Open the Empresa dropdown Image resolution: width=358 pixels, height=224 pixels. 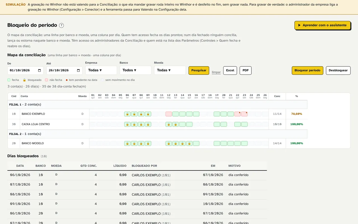pos(101,70)
